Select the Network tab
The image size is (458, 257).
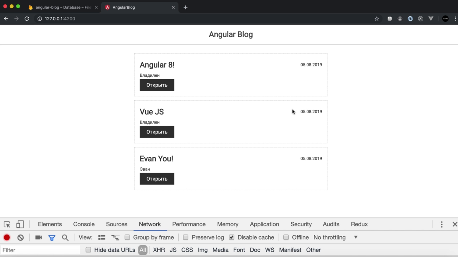[150, 224]
